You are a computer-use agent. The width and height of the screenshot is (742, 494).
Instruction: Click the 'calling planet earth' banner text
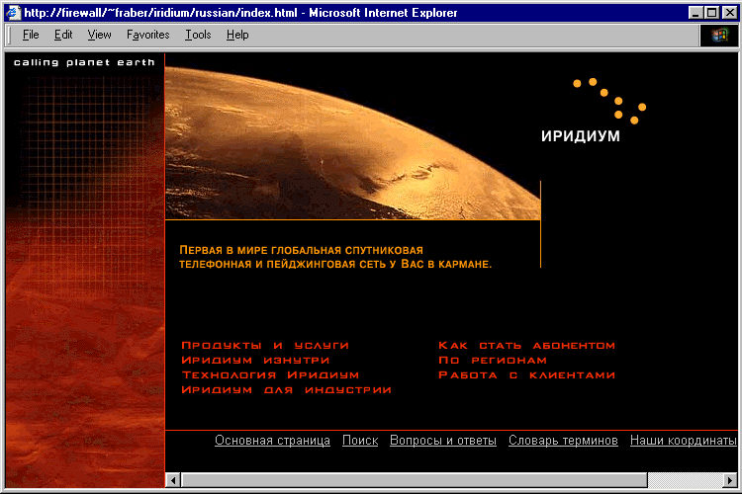point(84,62)
